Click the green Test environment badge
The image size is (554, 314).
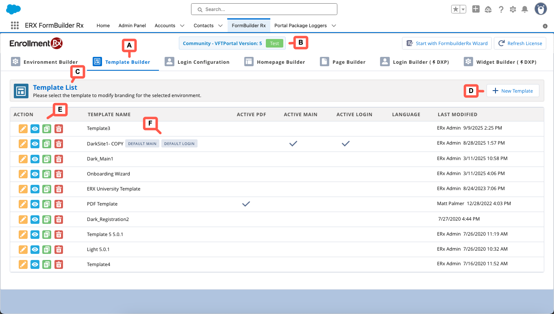pyautogui.click(x=274, y=43)
